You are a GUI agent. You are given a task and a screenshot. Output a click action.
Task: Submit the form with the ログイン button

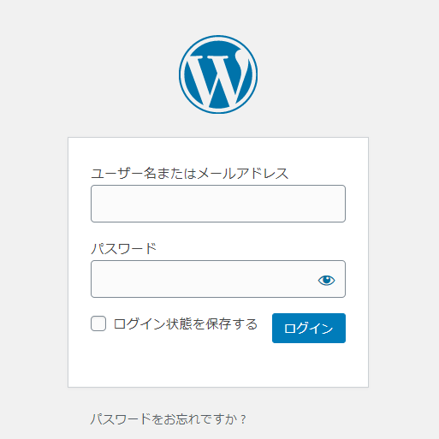[x=309, y=328]
